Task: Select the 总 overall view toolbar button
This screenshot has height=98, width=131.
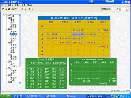Action: 22,9
